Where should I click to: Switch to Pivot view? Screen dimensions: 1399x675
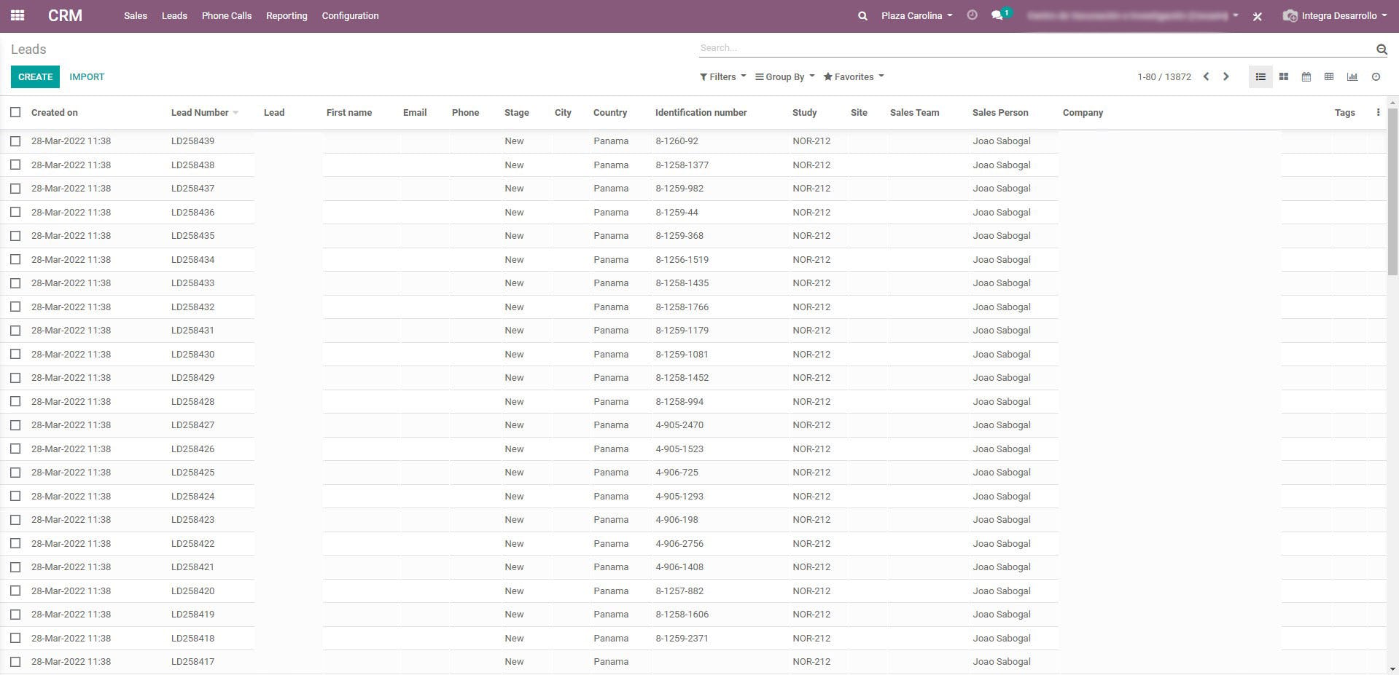coord(1329,76)
